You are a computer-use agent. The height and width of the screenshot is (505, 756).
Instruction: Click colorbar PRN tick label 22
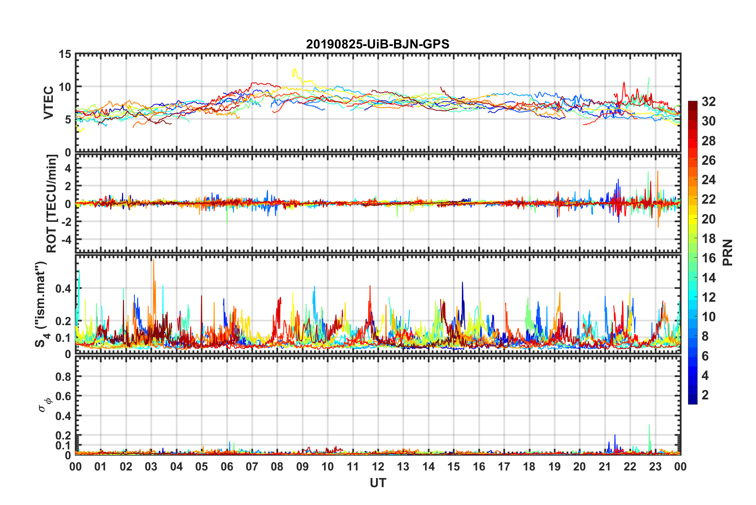click(708, 199)
